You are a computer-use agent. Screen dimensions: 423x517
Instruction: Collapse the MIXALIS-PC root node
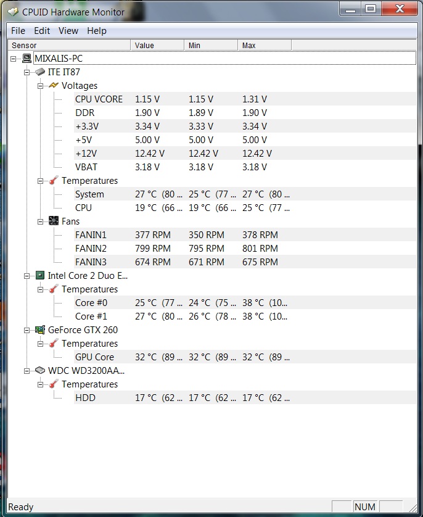13,59
